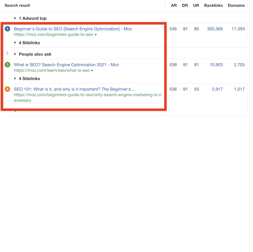Open Beginner's Guide to SEO Moz result
The image size is (253, 252).
[x=73, y=29]
